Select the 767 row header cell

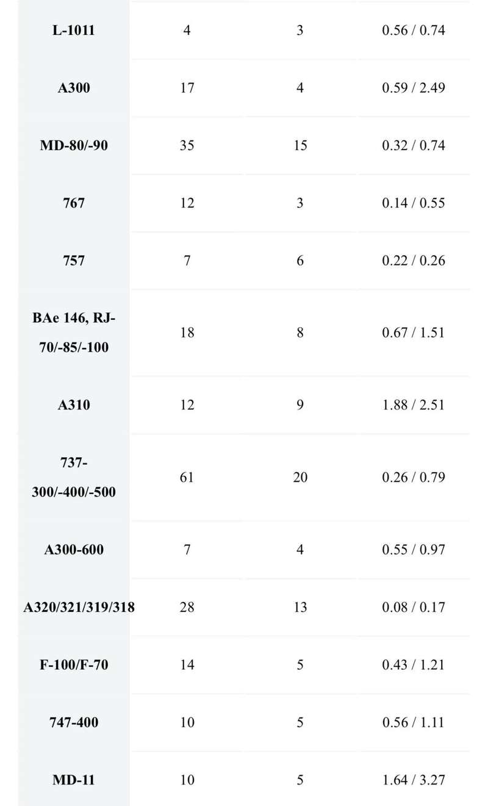pos(74,203)
